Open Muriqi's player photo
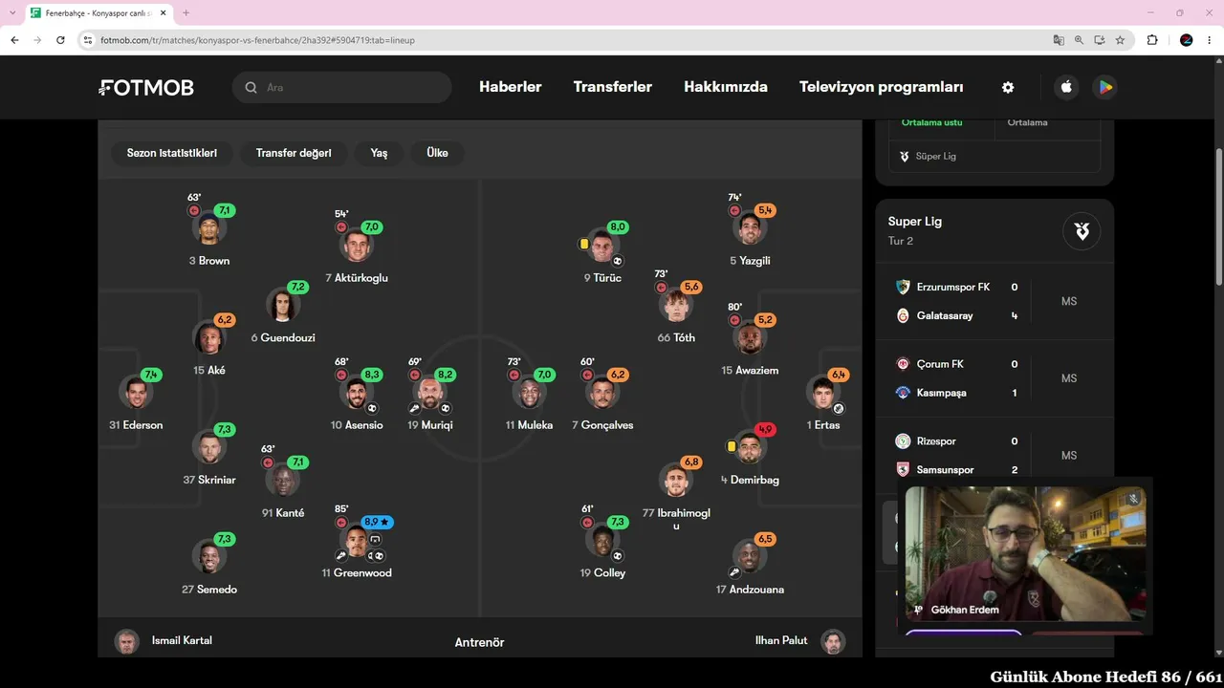1224x688 pixels. [x=430, y=393]
